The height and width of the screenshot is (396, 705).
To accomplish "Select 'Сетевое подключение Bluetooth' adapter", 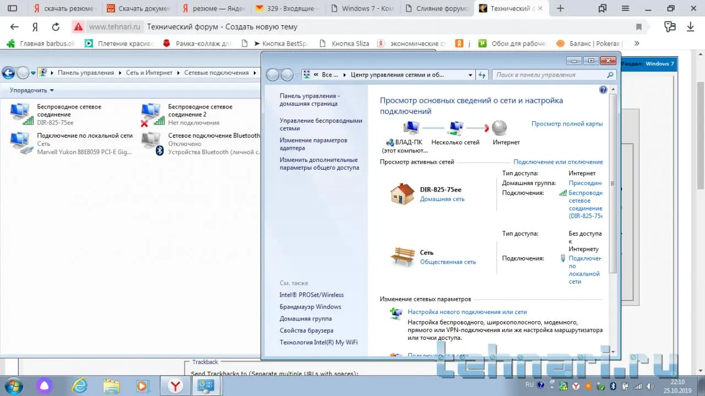I will pyautogui.click(x=200, y=144).
